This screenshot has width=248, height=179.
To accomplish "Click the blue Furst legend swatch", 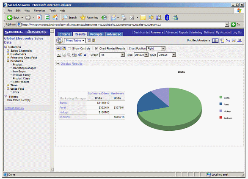I will (x=221, y=104).
